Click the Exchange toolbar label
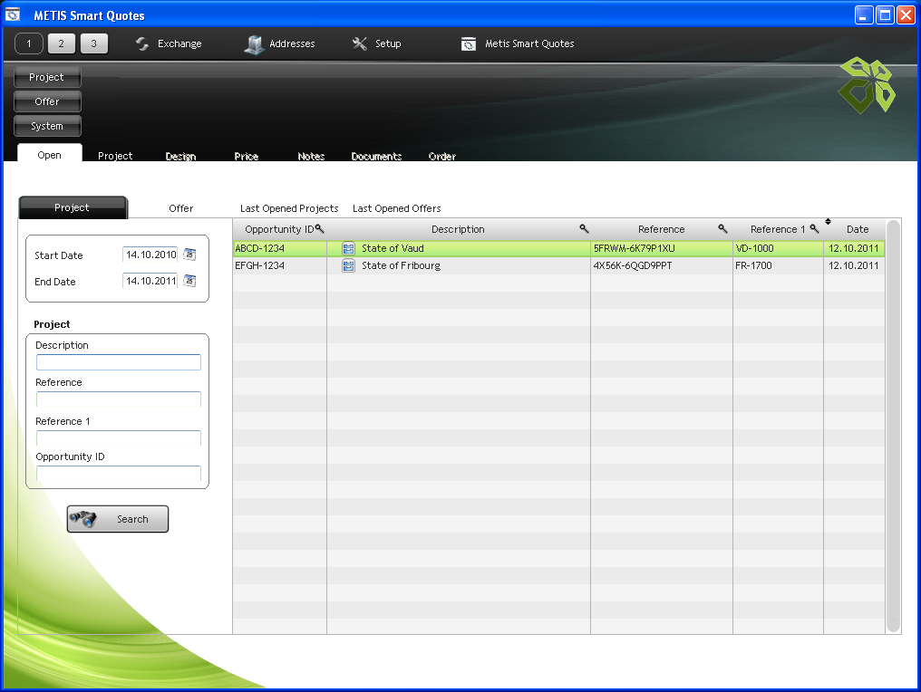This screenshot has height=692, width=921. tap(179, 43)
